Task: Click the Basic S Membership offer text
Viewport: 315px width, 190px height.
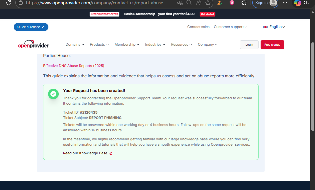Action: (159, 14)
